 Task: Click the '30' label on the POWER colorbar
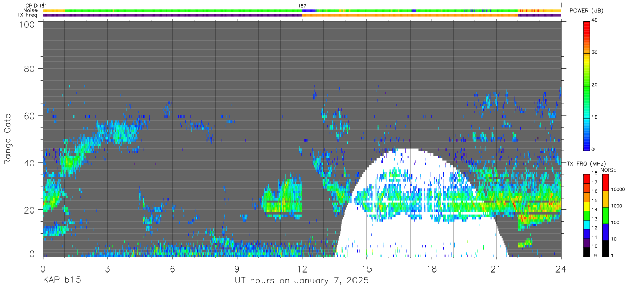(x=595, y=53)
